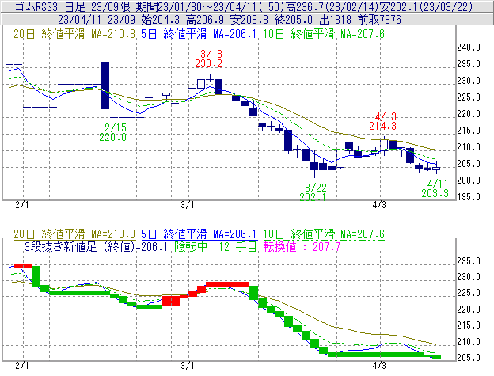The image size is (494, 376).
Task: Click the 240.0 value on upper price axis
Action: [x=469, y=47]
